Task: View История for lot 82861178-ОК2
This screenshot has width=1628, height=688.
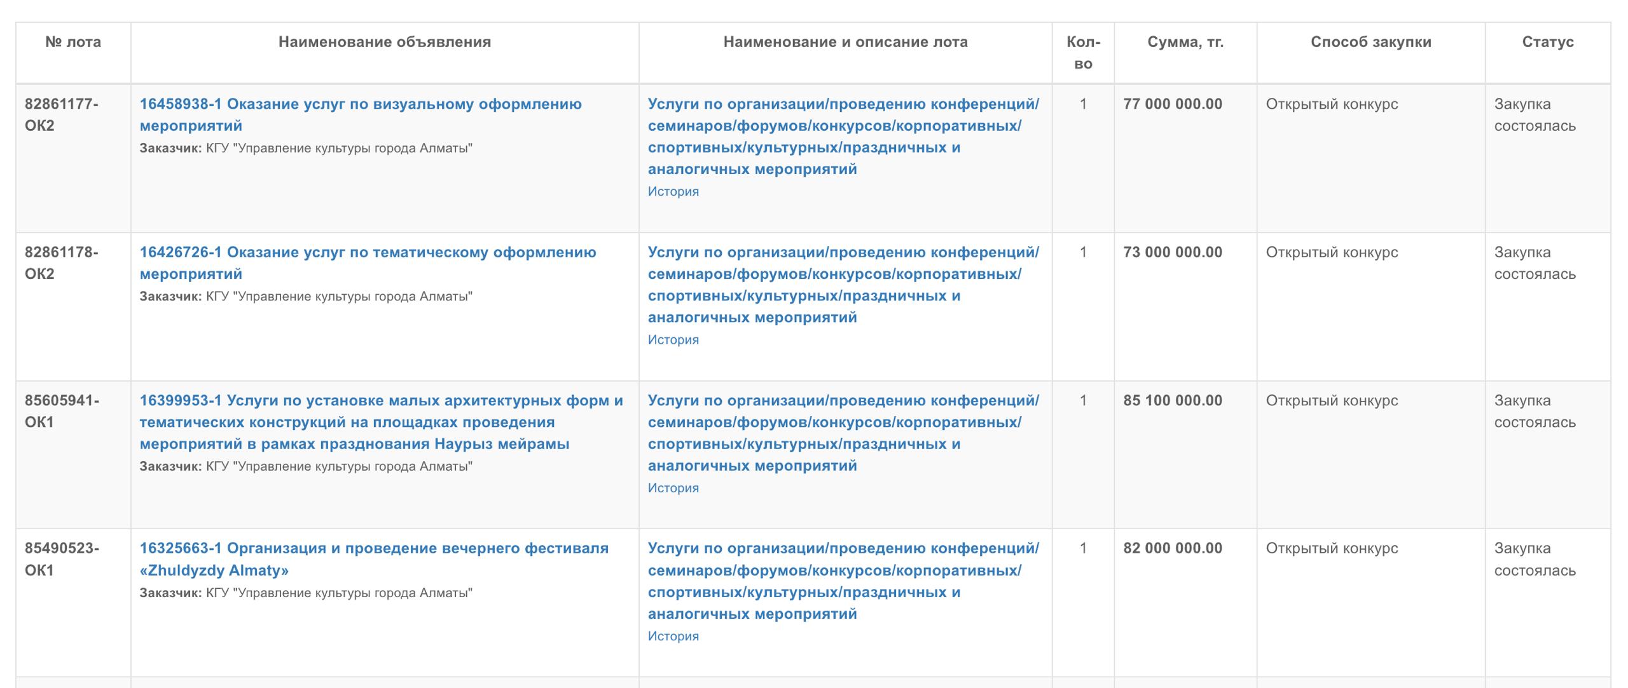Action: click(x=673, y=340)
